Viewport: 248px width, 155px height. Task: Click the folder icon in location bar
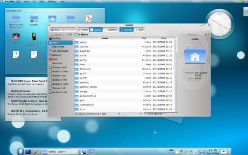click(x=76, y=34)
